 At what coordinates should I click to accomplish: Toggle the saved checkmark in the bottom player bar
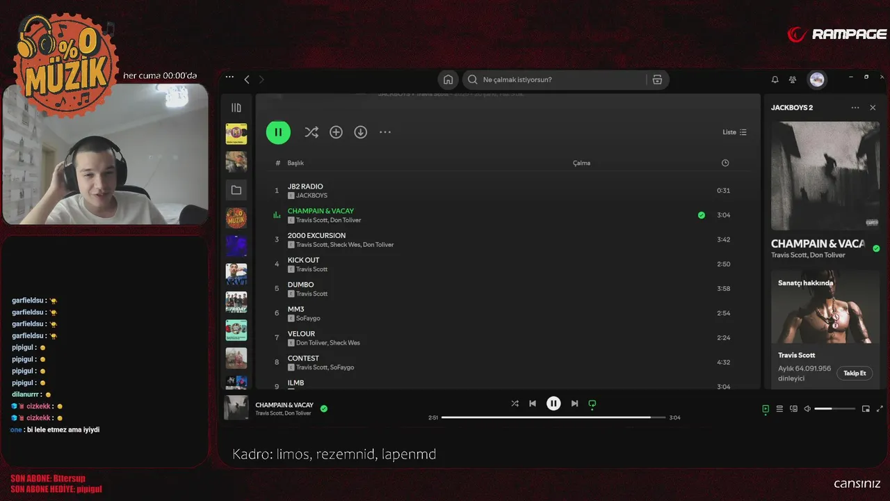coord(324,408)
